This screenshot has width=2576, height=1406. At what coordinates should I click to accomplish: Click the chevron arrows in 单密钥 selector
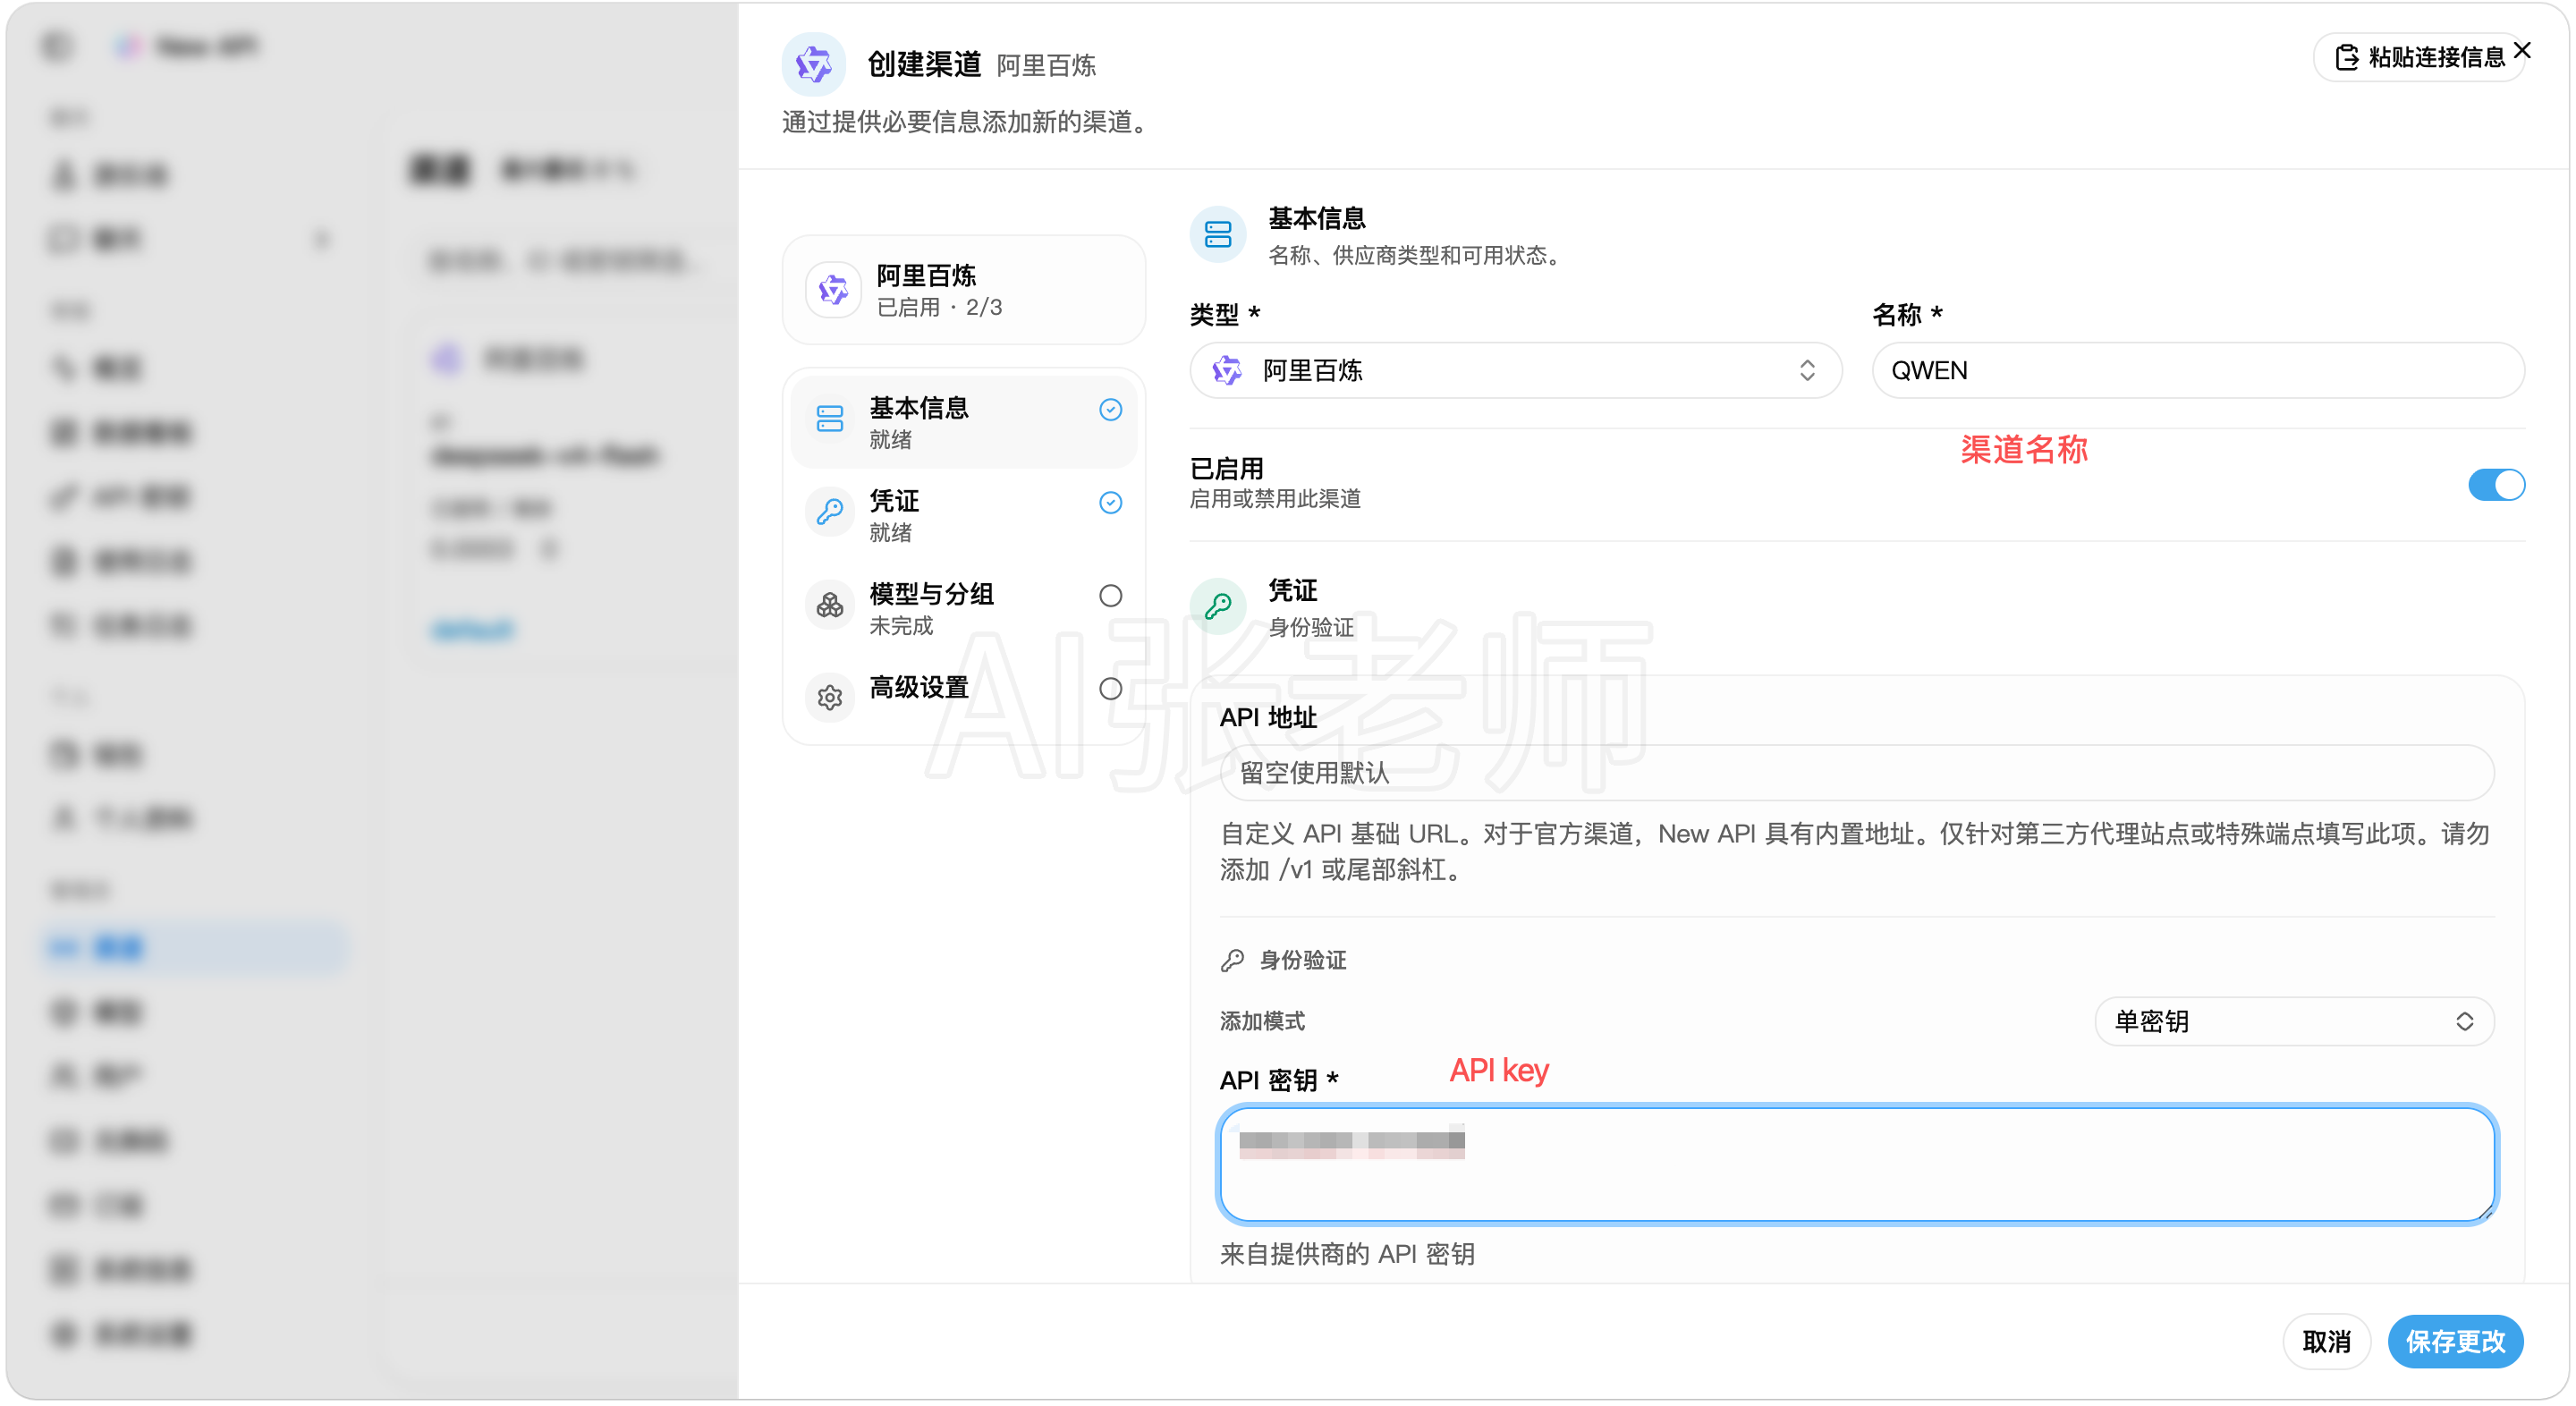tap(2464, 1021)
